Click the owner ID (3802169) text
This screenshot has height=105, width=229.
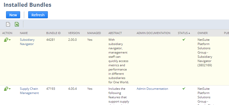[205, 65]
